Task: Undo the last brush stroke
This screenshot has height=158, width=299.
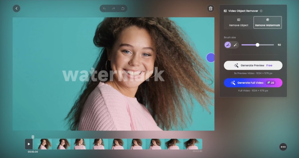Action: pyautogui.click(x=104, y=9)
